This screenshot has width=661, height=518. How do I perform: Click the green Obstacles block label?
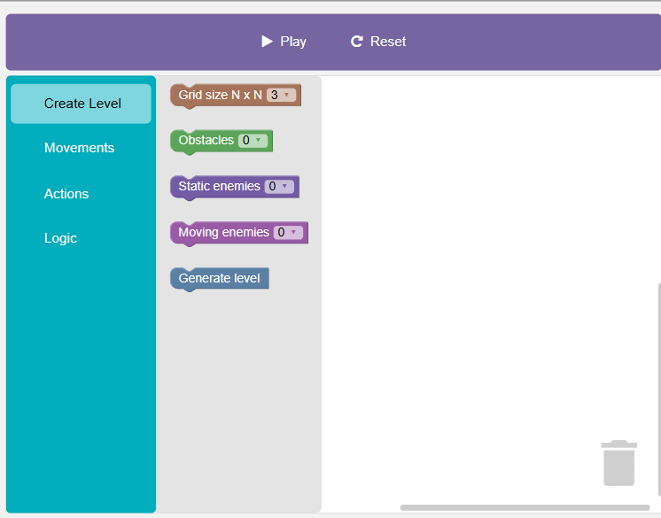coord(206,140)
